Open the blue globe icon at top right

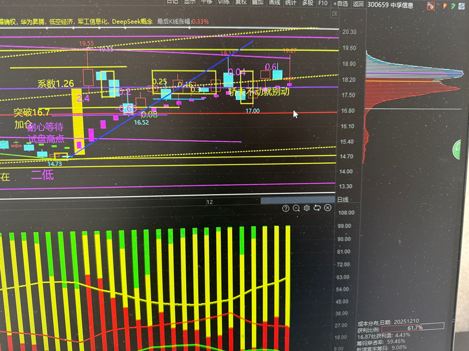(462, 6)
